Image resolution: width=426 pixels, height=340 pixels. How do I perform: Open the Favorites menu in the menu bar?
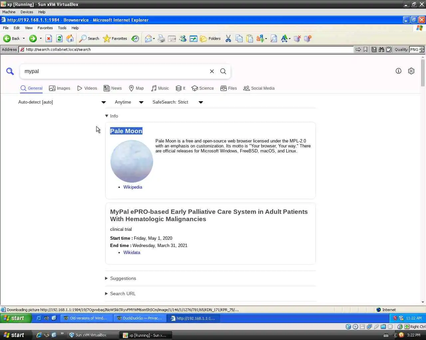(45, 28)
